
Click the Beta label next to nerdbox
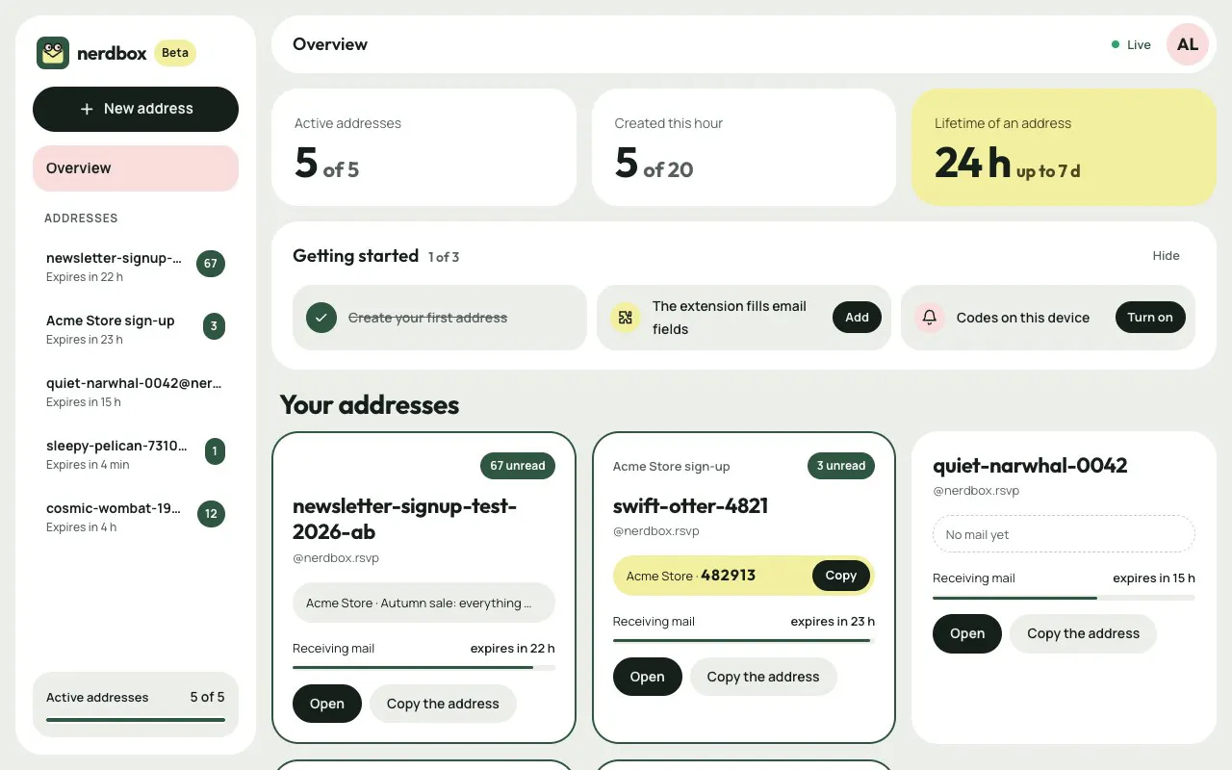pyautogui.click(x=175, y=53)
